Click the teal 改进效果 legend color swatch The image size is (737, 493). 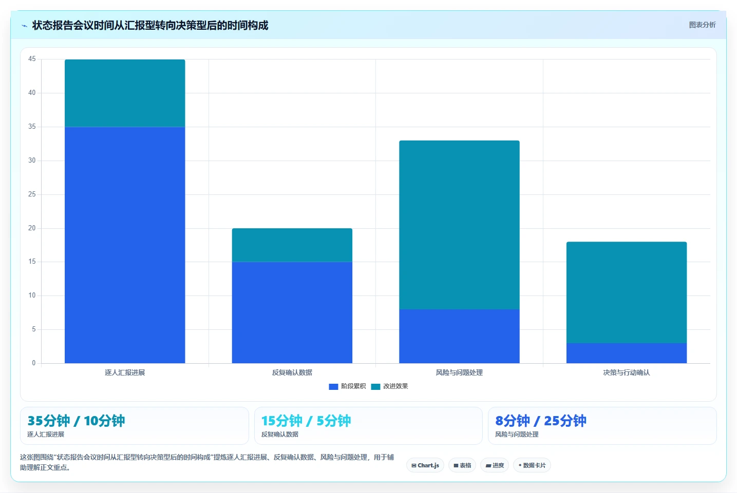coord(375,387)
